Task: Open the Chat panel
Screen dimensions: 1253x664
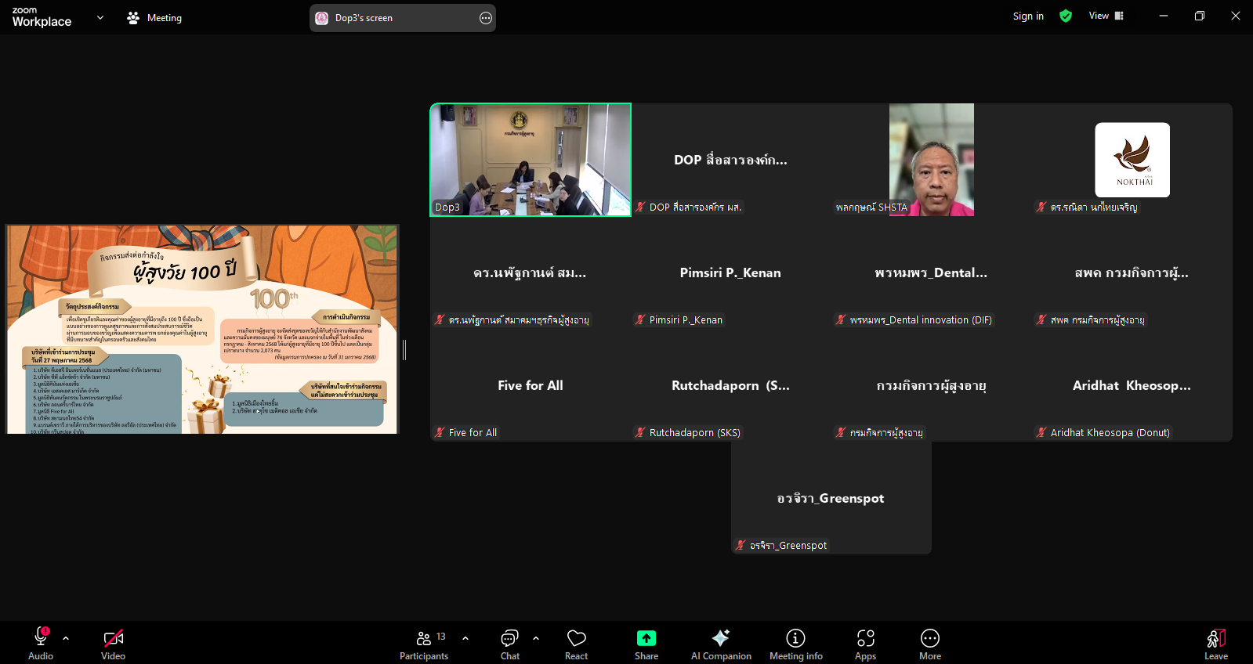Action: pyautogui.click(x=510, y=644)
